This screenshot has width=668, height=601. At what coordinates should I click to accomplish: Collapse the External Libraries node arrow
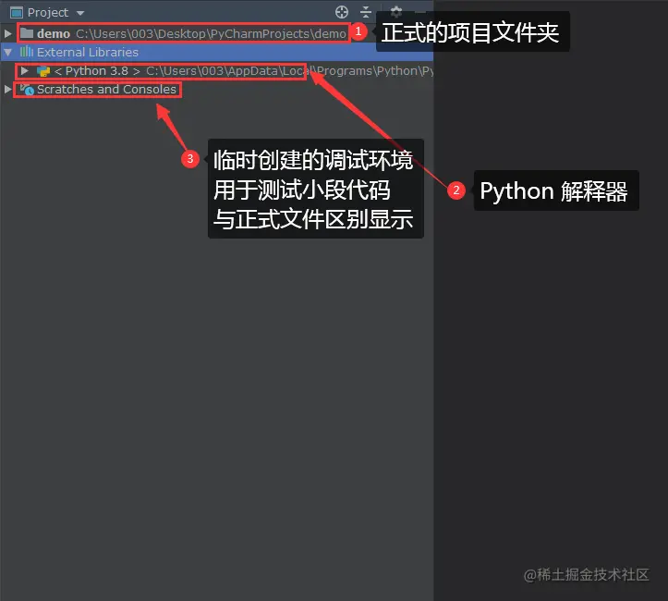(7, 53)
